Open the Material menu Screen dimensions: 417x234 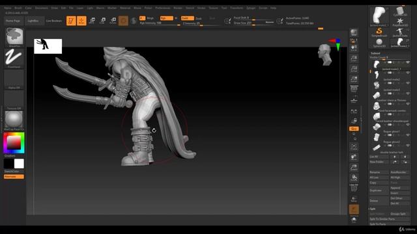(x=125, y=8)
